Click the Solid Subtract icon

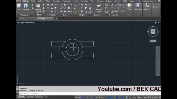(48, 8)
